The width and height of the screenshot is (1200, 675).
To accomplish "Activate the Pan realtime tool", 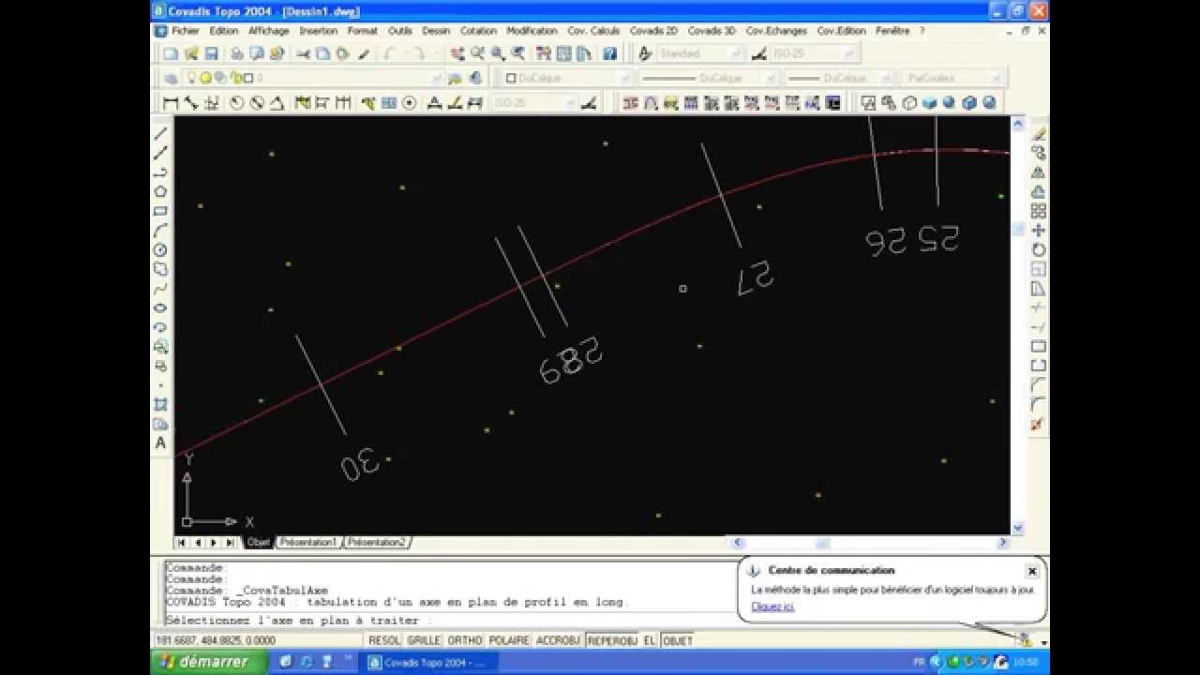I will [457, 54].
